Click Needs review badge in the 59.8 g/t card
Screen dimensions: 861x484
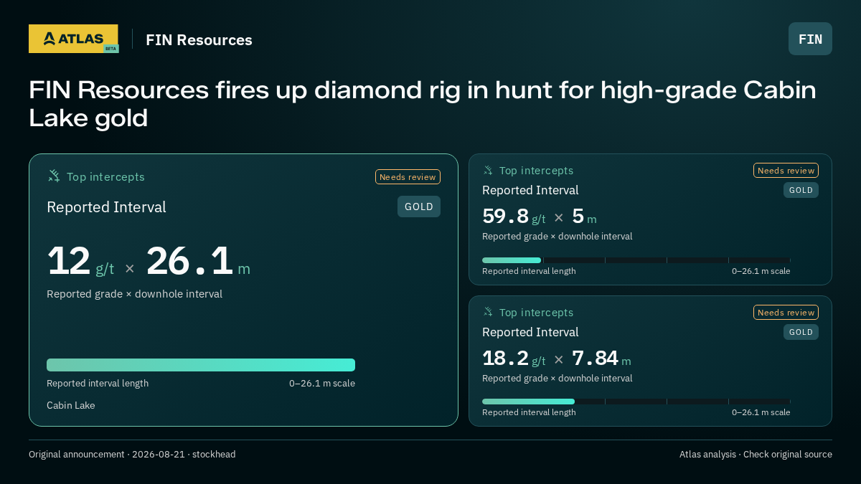(x=786, y=171)
